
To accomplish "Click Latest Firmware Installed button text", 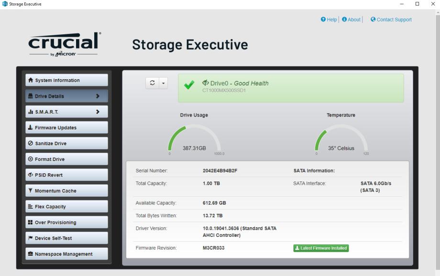I will tap(324, 248).
